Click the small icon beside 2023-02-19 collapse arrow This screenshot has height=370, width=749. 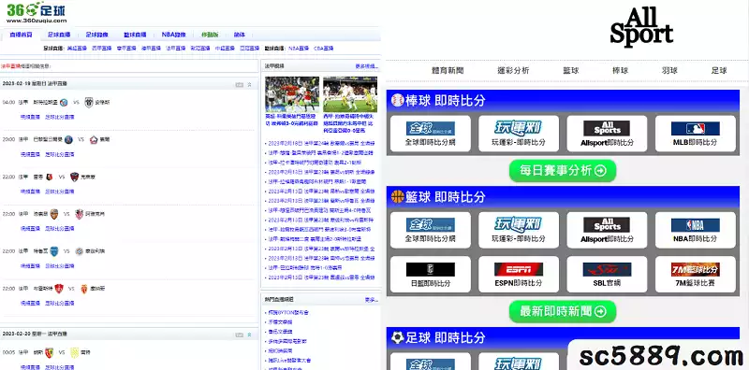[240, 84]
